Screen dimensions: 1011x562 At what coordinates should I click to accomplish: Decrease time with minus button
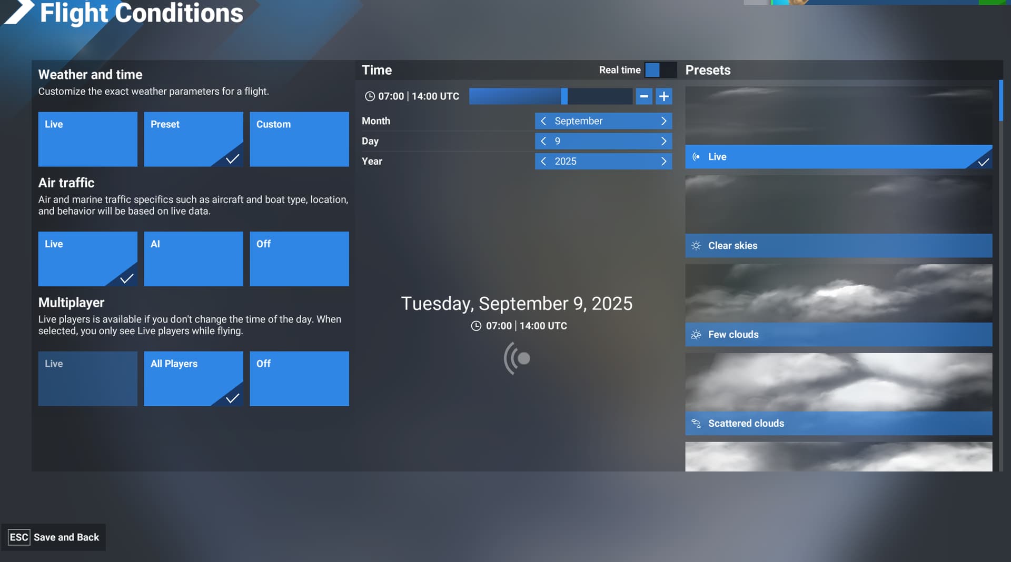click(644, 96)
